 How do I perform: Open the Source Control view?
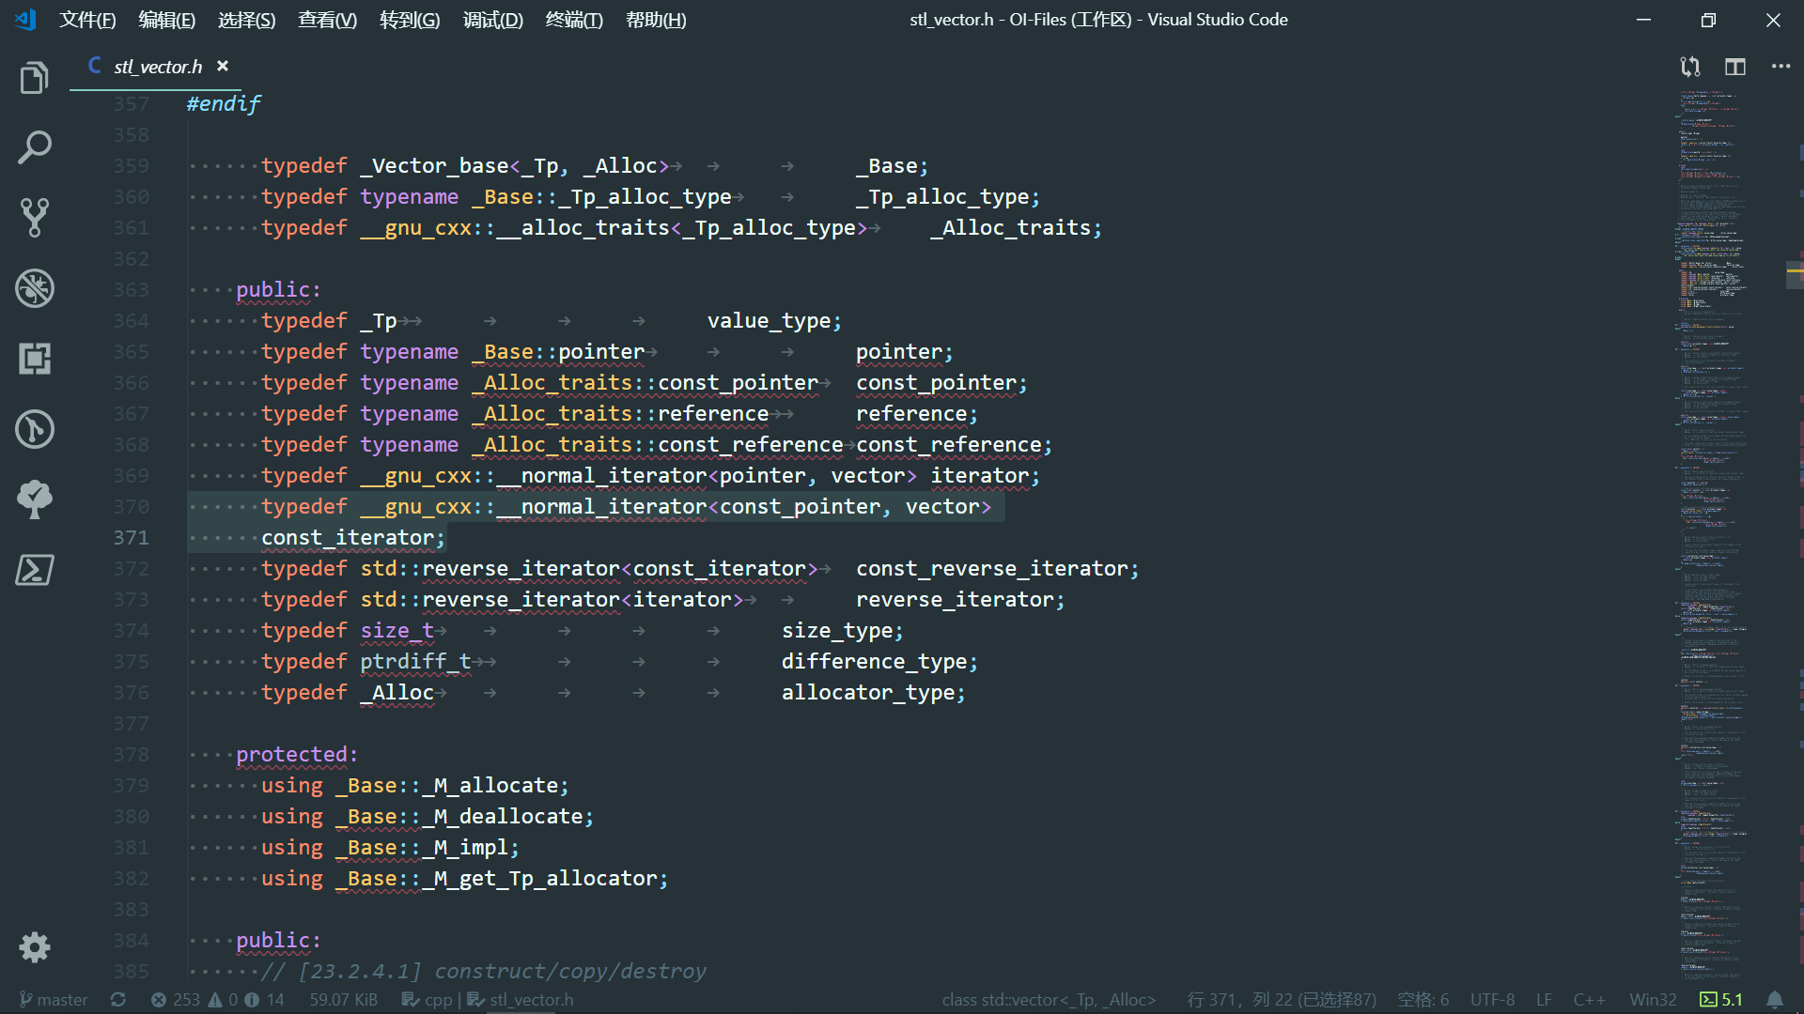coord(34,218)
